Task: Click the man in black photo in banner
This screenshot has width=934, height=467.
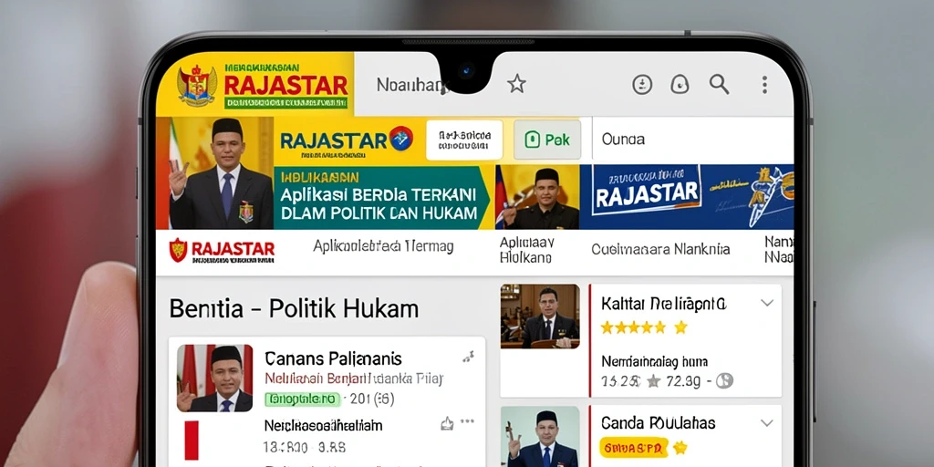Action: (x=537, y=198)
